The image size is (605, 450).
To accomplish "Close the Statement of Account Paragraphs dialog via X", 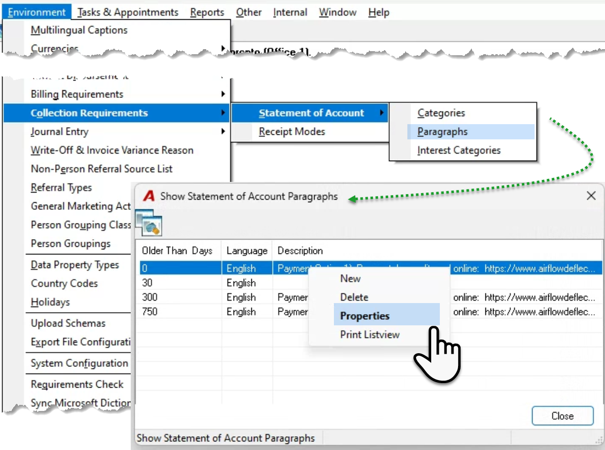I will click(591, 196).
